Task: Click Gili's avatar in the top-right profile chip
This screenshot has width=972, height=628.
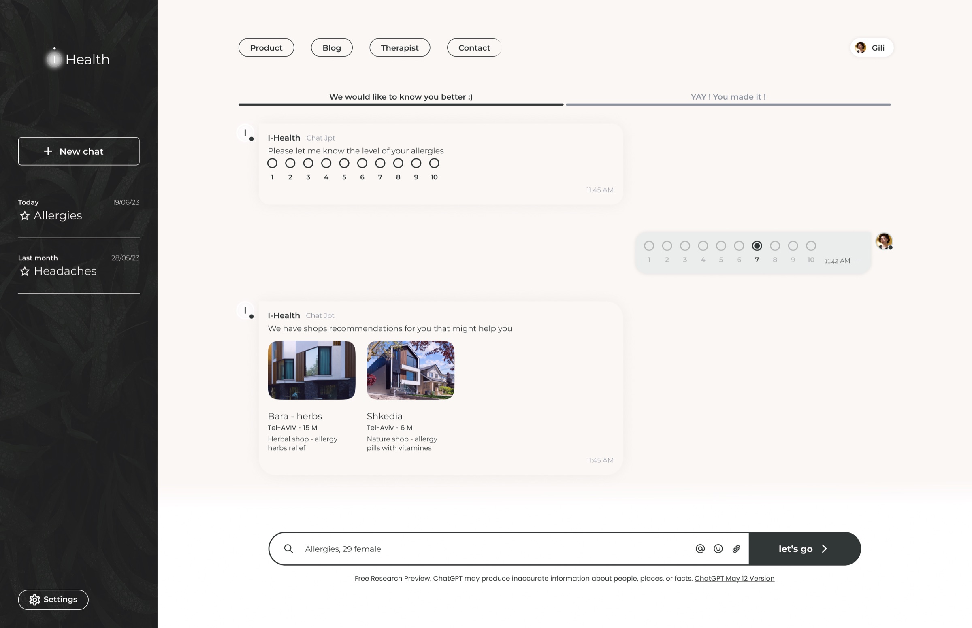Action: click(x=861, y=48)
